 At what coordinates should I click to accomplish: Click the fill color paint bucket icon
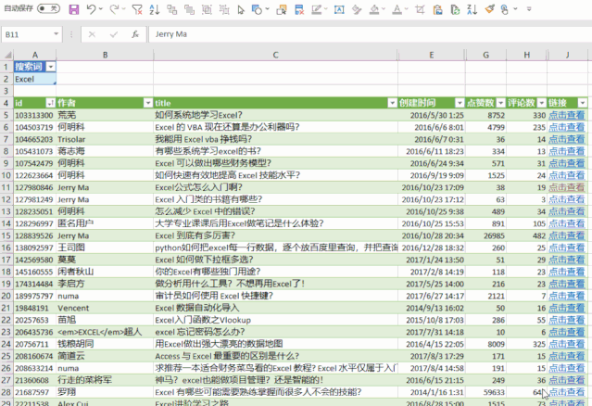[x=373, y=9]
